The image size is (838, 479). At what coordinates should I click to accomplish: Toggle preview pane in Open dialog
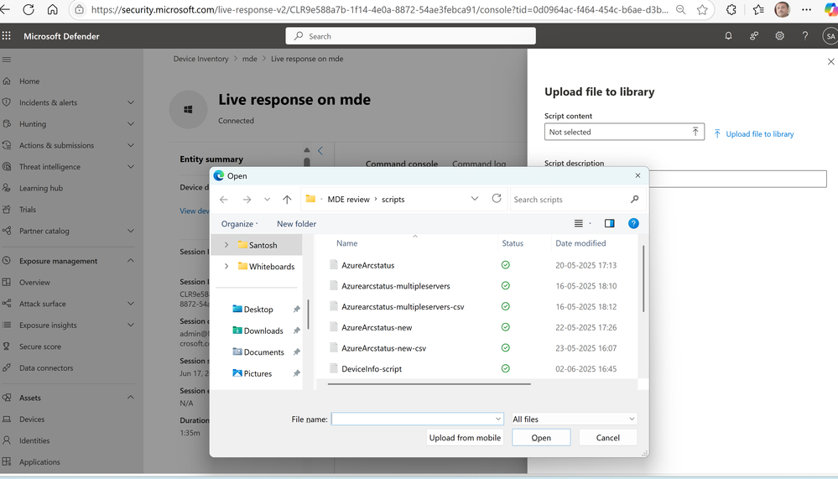609,223
